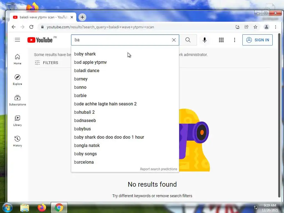Open a new tab with the plus button
284x213 pixels.
[82, 17]
